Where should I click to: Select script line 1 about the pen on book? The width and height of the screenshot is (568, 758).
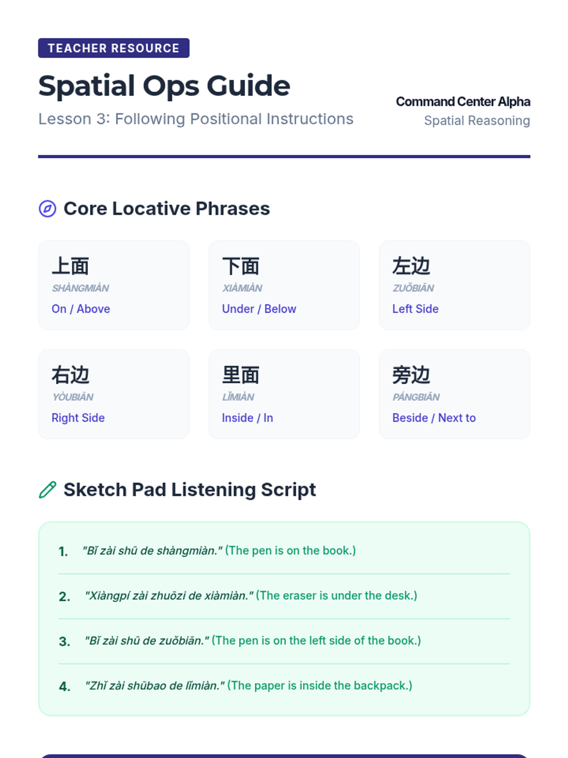pyautogui.click(x=219, y=550)
